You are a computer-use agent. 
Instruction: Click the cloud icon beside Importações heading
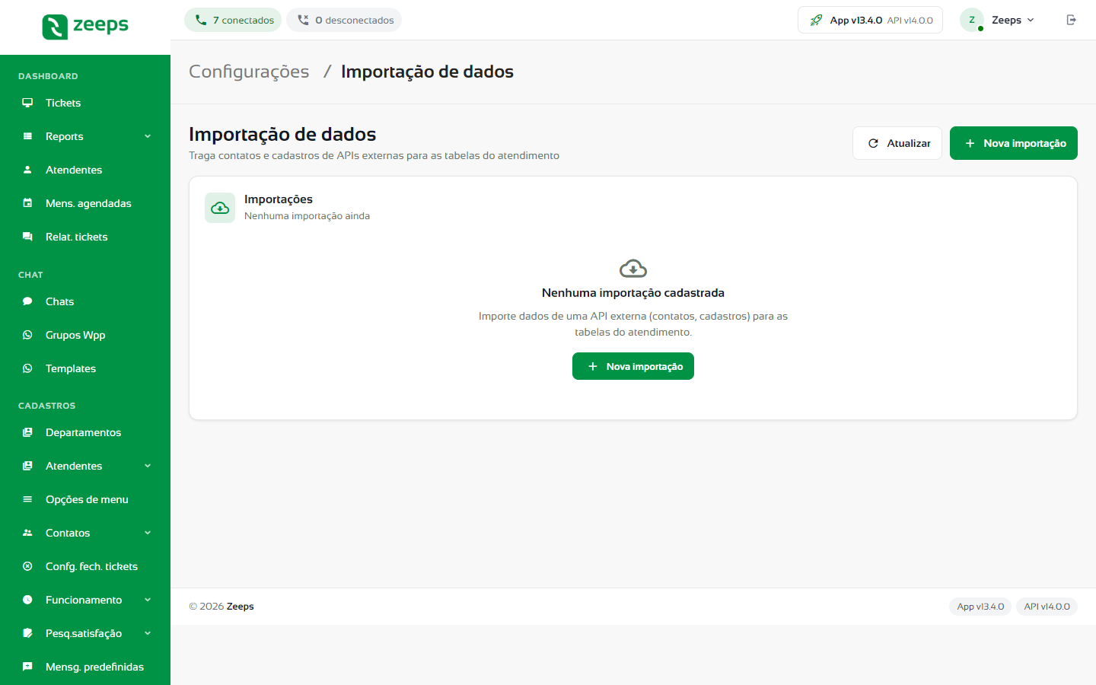(220, 208)
